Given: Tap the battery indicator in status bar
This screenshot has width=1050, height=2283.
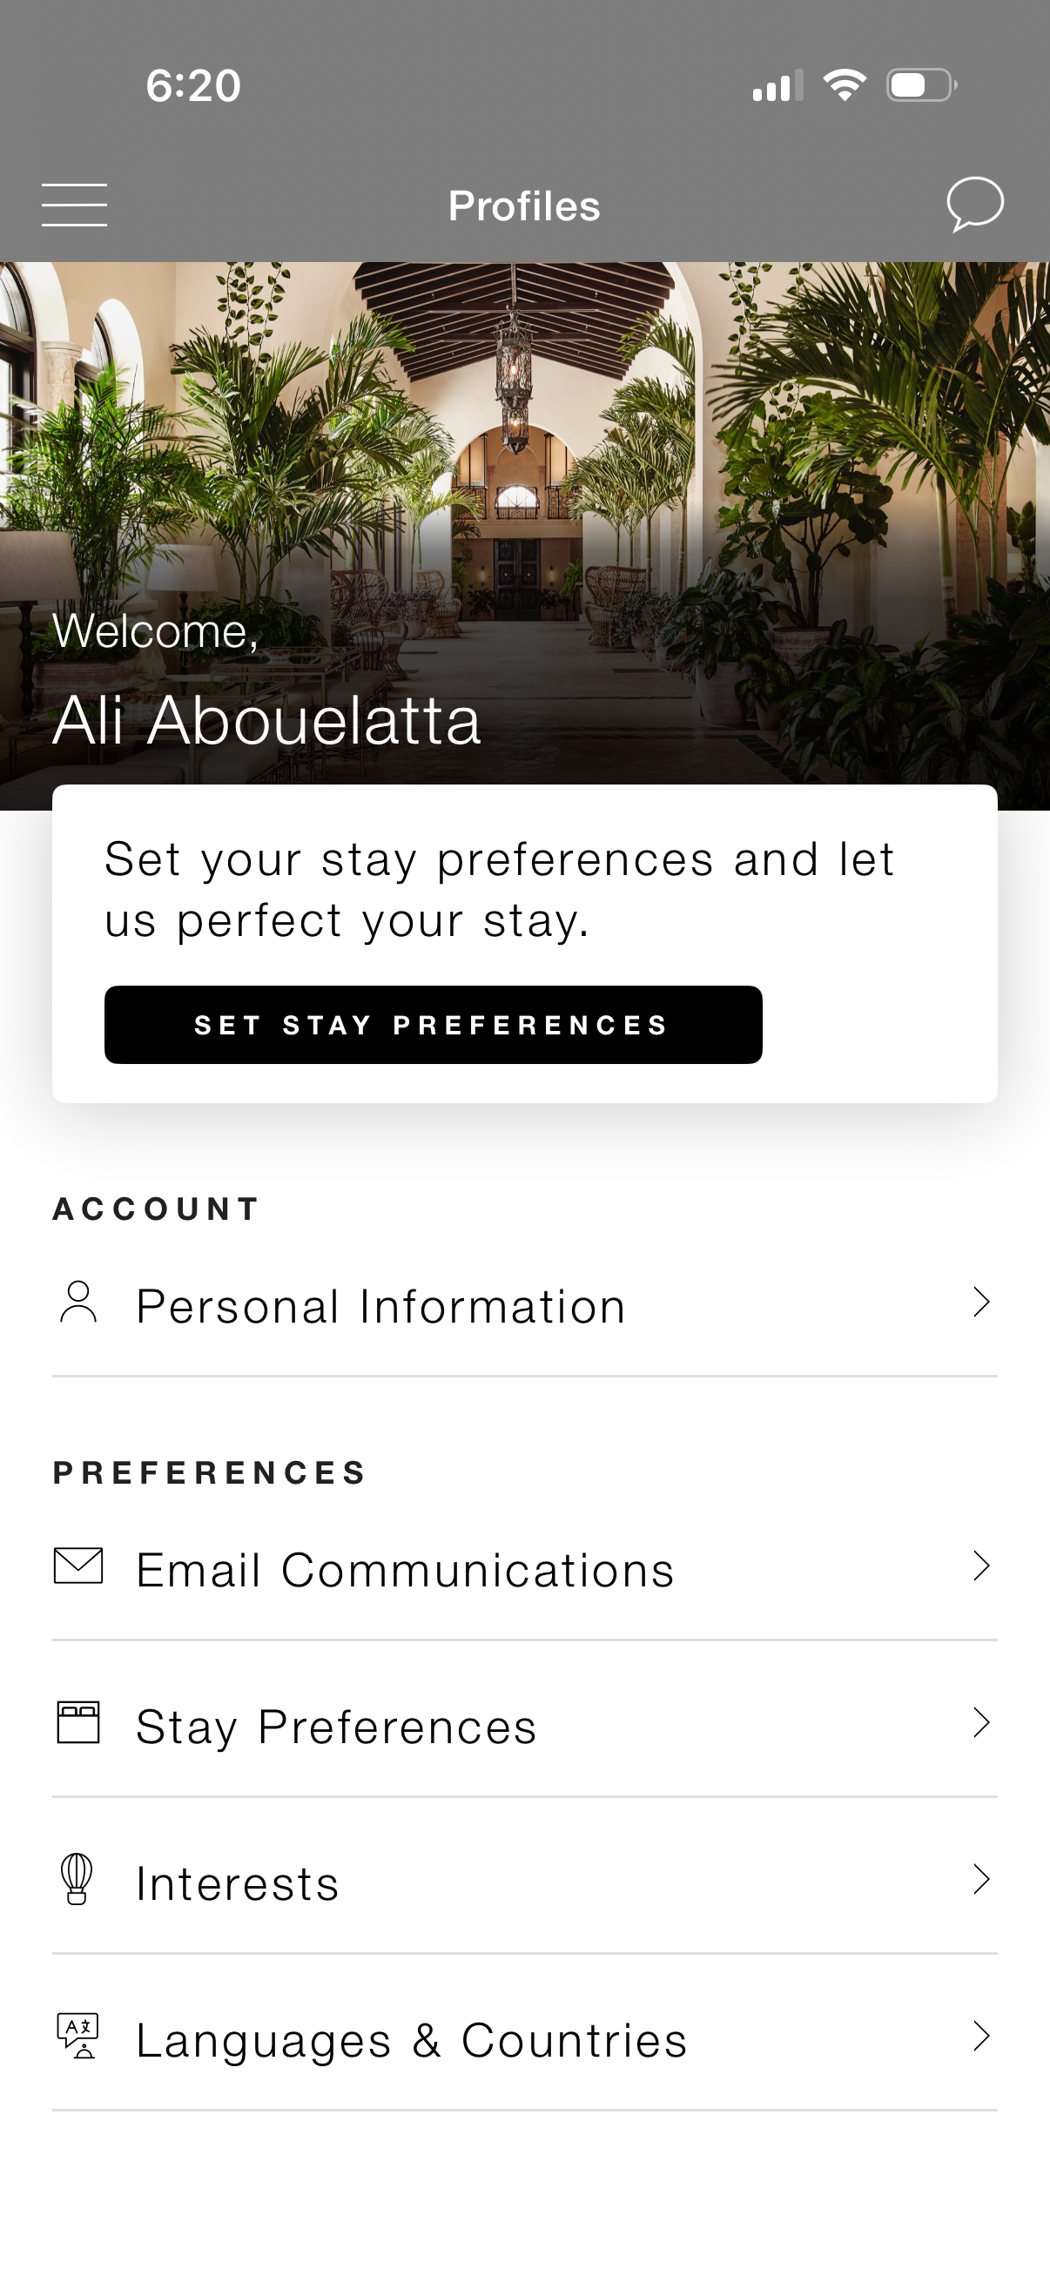Looking at the screenshot, I should pyautogui.click(x=921, y=85).
